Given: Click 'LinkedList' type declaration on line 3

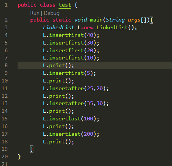Looking at the screenshot, I should coord(59,27).
